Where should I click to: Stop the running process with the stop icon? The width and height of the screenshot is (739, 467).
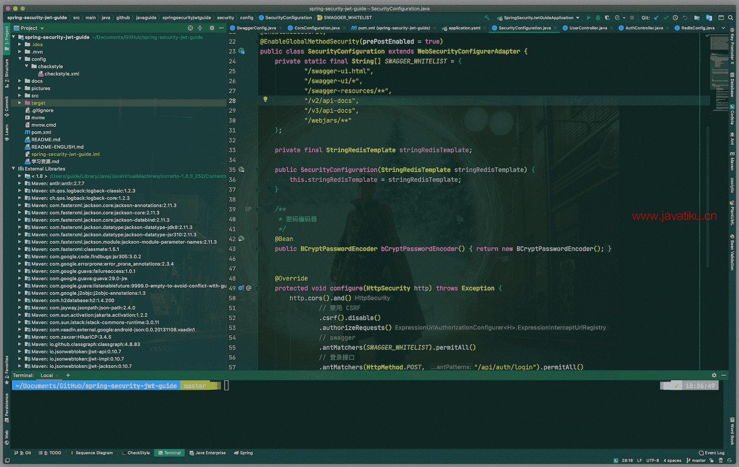point(632,18)
